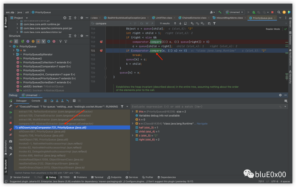The height and width of the screenshot is (187, 296).
Task: Click the Resume Program green arrow
Action: coord(11,112)
